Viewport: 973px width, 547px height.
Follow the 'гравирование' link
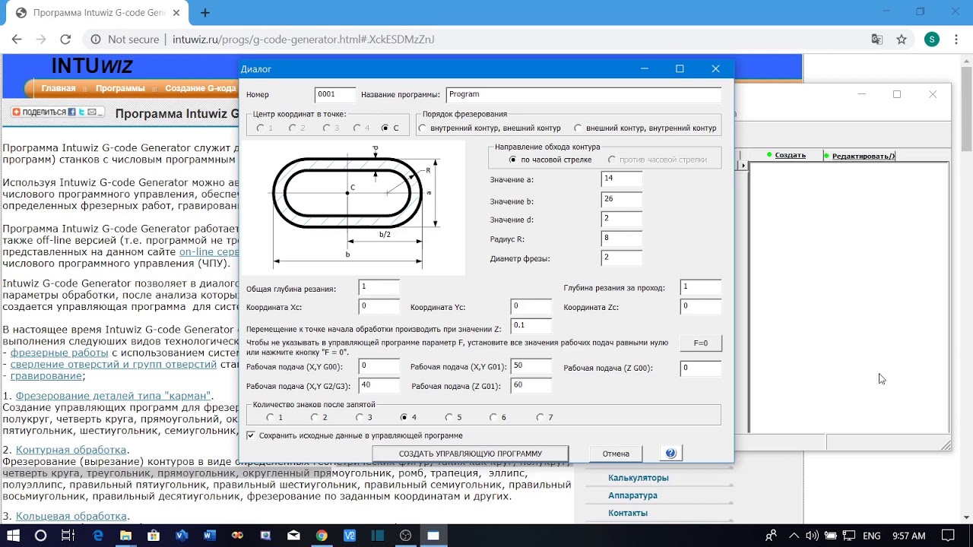(46, 375)
